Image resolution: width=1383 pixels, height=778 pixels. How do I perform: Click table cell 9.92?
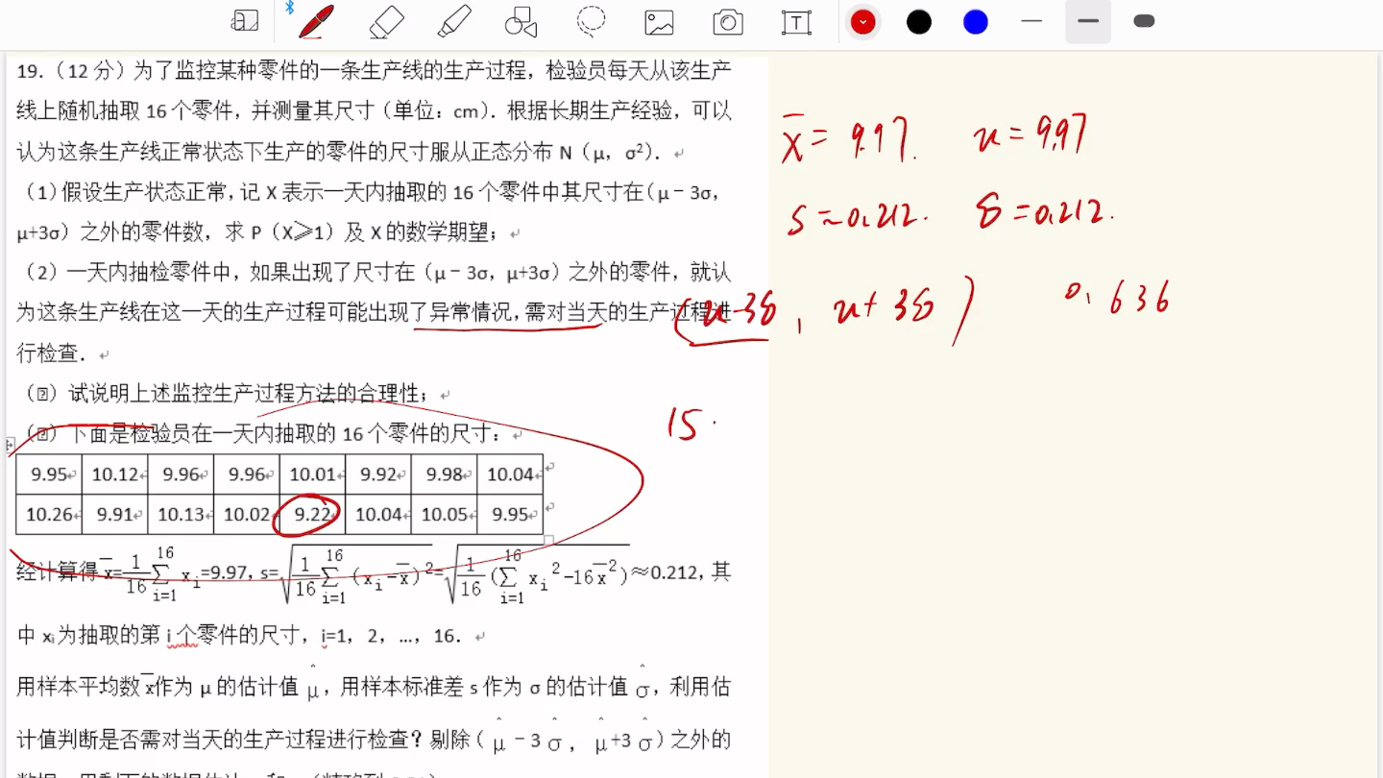pyautogui.click(x=377, y=474)
